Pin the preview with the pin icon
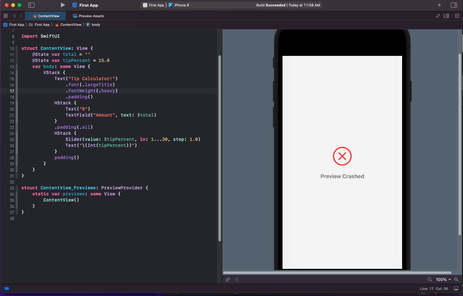The width and height of the screenshot is (463, 296). 228,279
